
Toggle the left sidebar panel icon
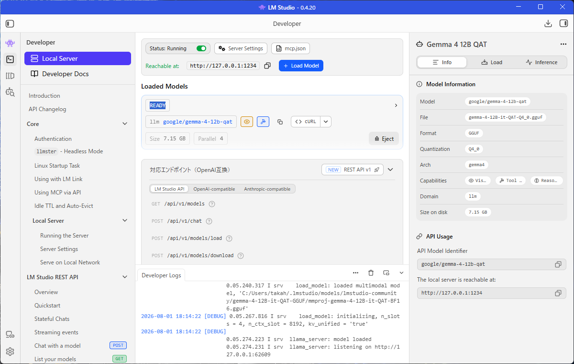coord(10,23)
